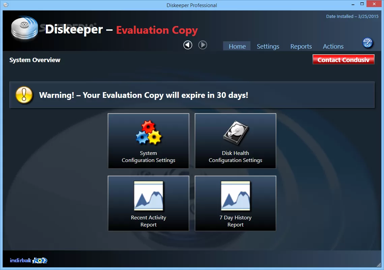This screenshot has width=384, height=270.
Task: Open the Actions tab
Action: click(x=333, y=46)
